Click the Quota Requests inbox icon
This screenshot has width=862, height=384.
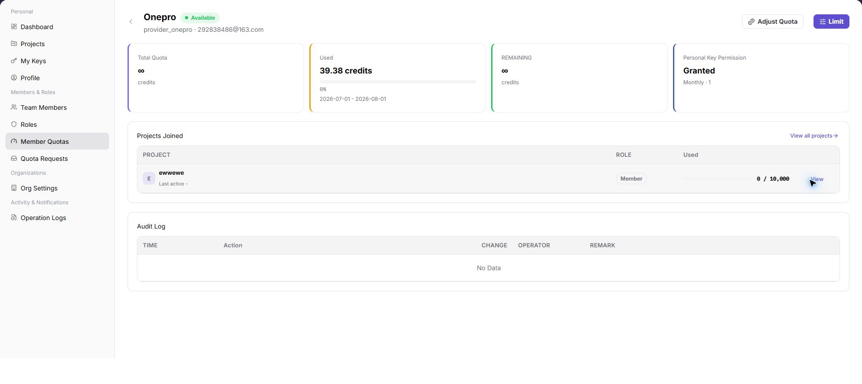(14, 159)
